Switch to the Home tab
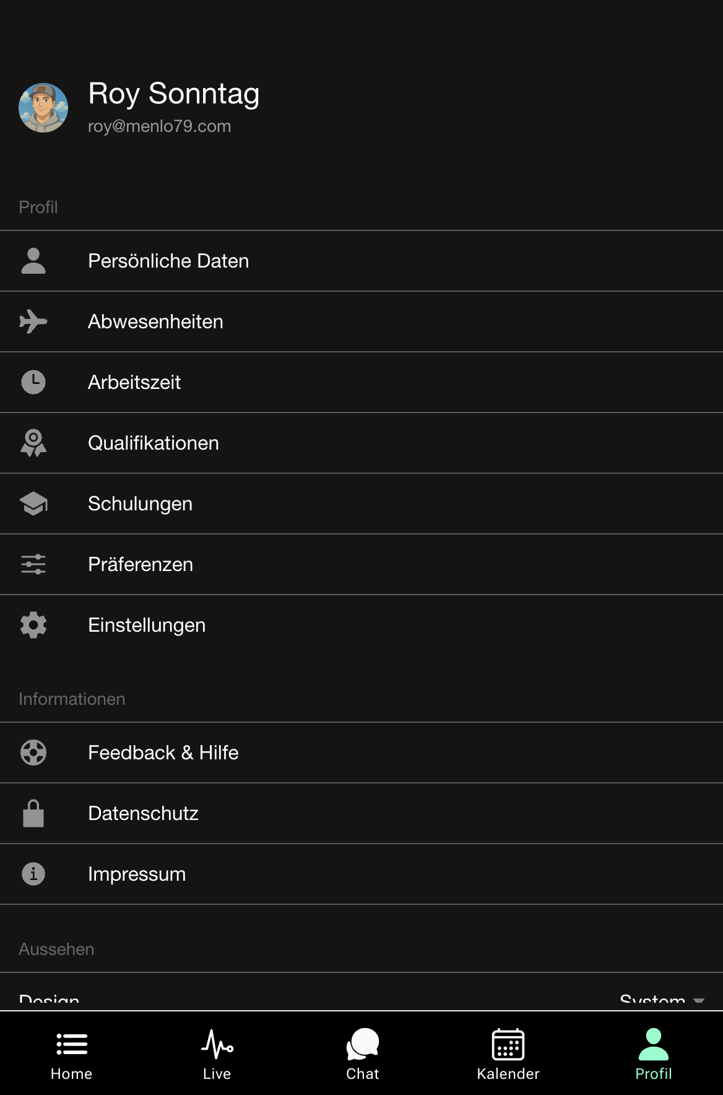Viewport: 723px width, 1095px height. pos(72,1054)
